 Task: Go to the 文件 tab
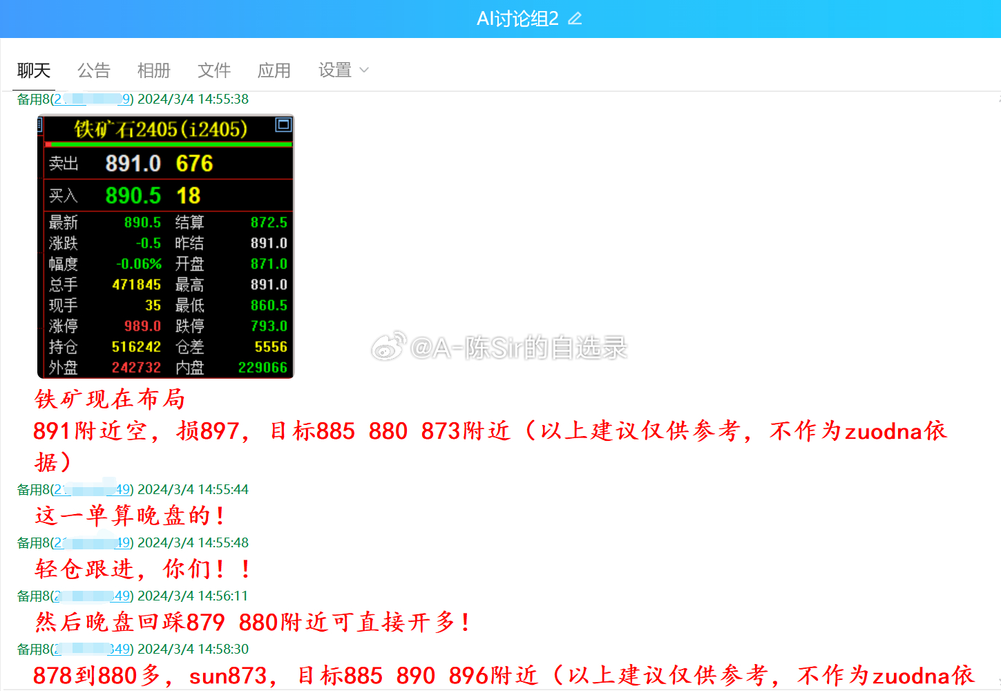click(x=214, y=70)
